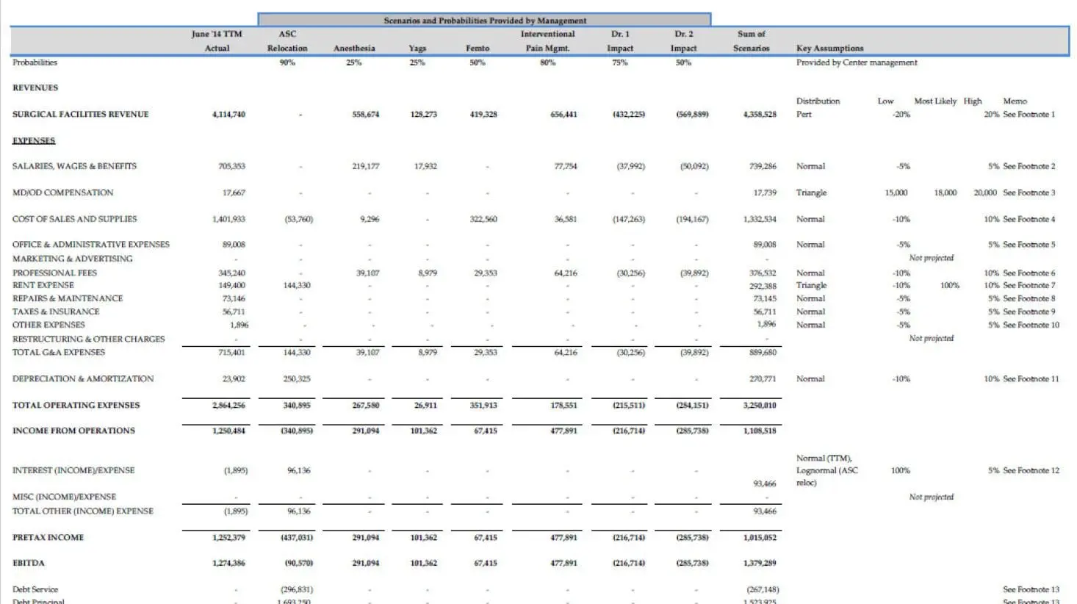Click the Interventional Pain Mgmt. column header
Image resolution: width=1077 pixels, height=604 pixels.
[x=547, y=41]
